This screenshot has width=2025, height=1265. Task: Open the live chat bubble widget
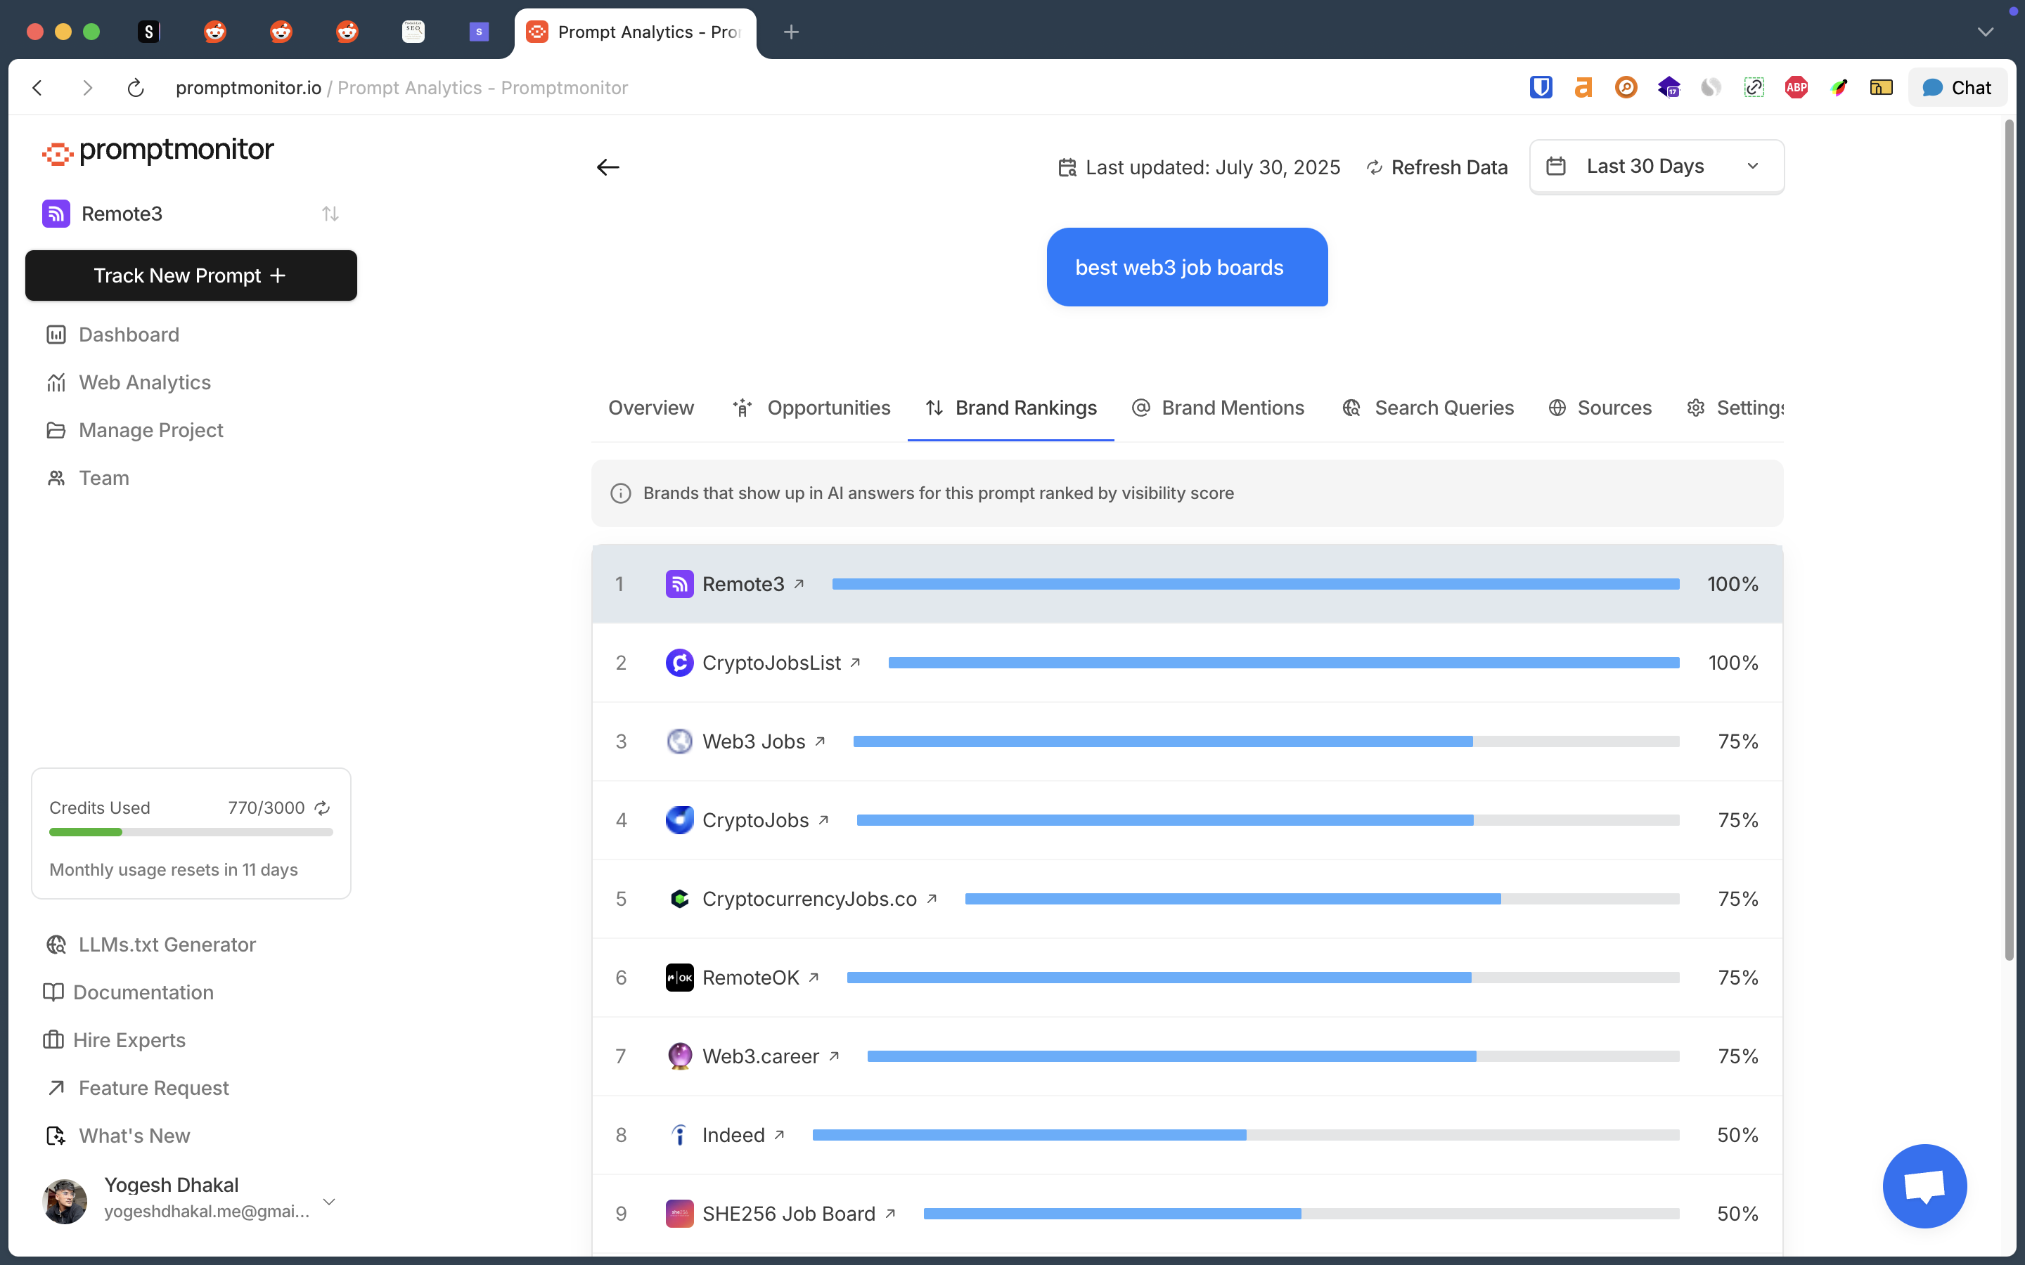1924,1185
